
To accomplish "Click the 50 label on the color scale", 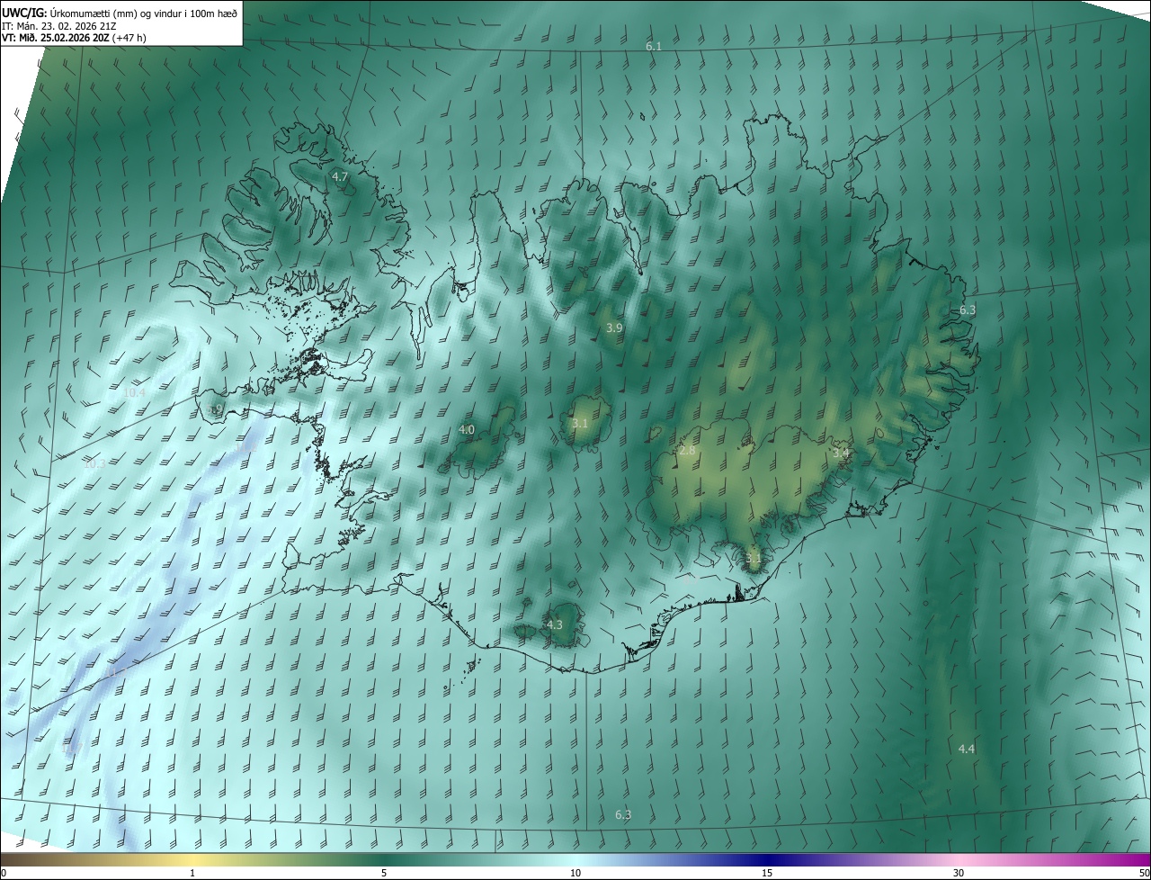I will 1144,874.
